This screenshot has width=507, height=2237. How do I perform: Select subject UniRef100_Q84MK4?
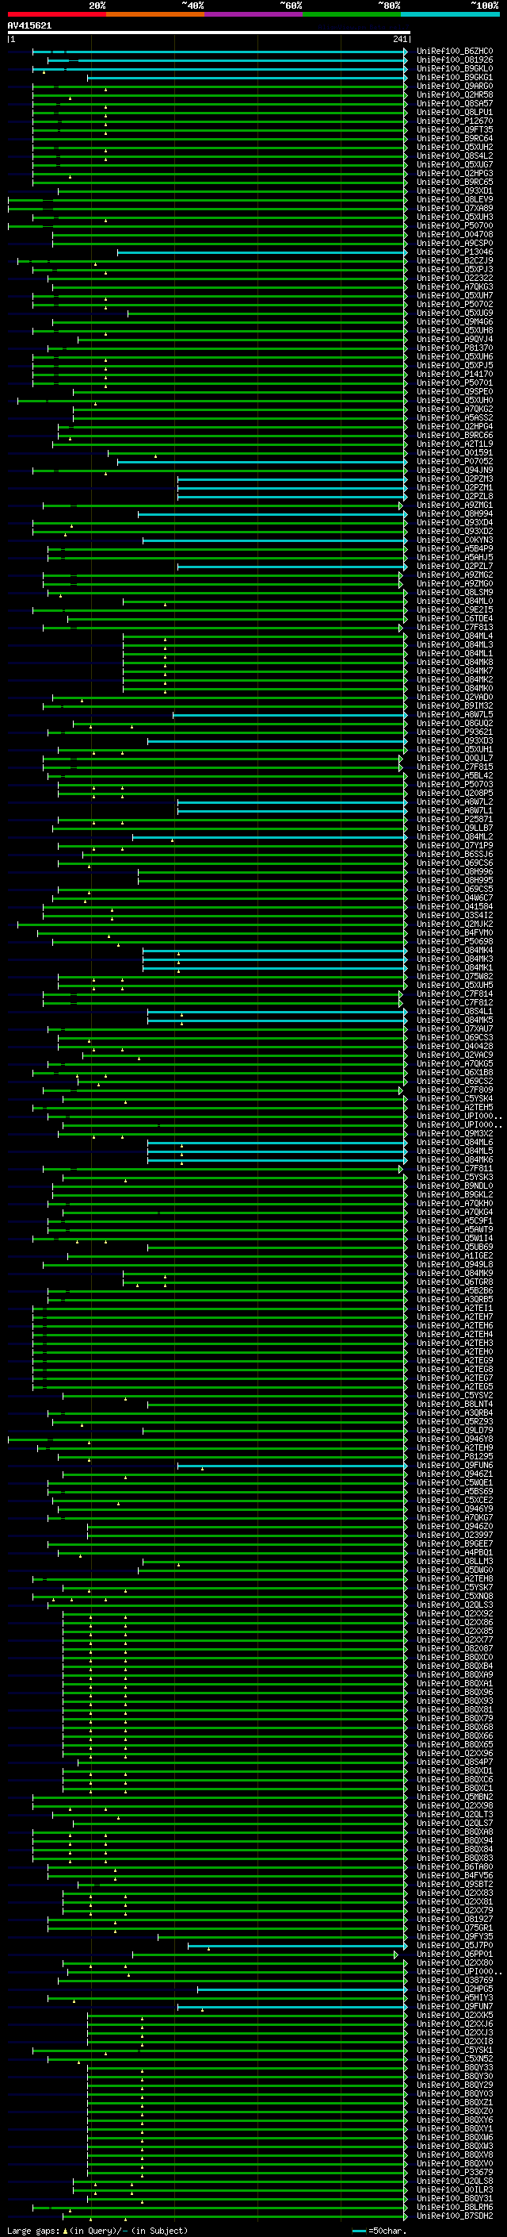454,950
